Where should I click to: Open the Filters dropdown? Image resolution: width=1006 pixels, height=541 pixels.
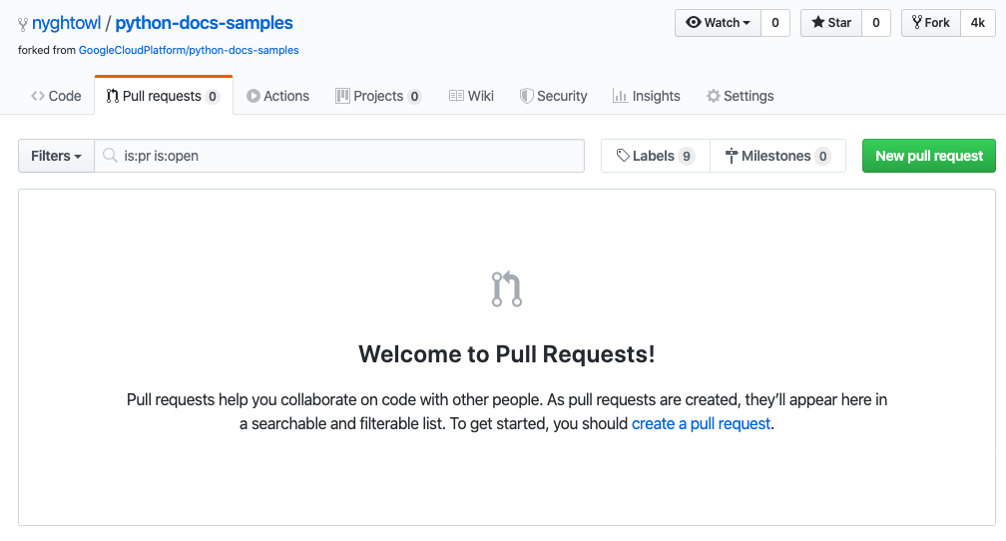coord(57,156)
